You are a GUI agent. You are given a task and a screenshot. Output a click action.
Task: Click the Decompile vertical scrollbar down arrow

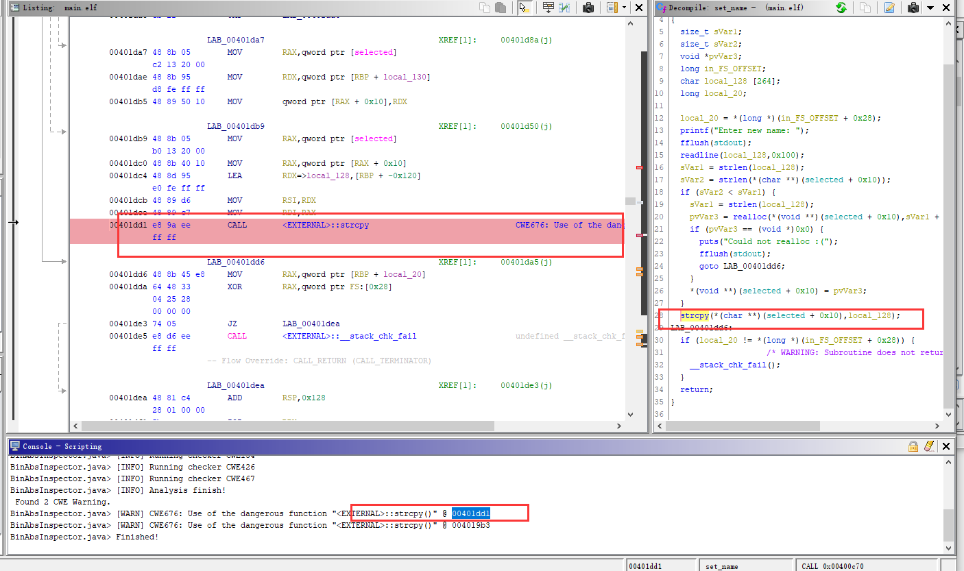point(949,414)
